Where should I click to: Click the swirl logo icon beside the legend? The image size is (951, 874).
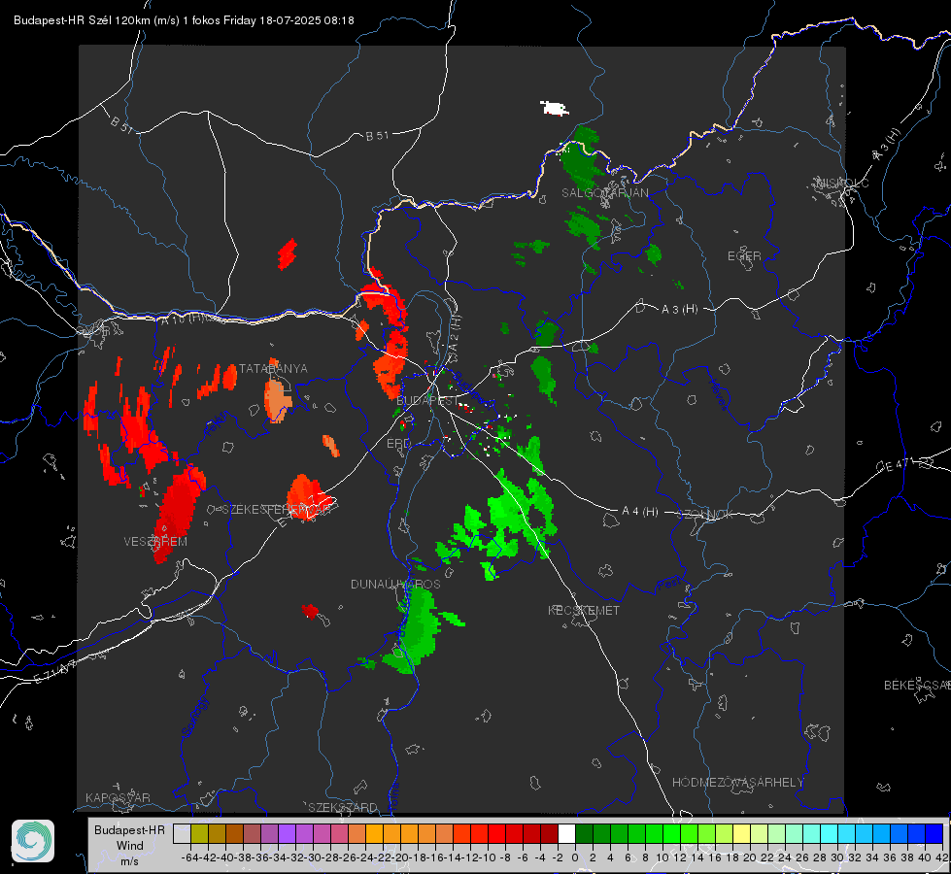point(33,841)
